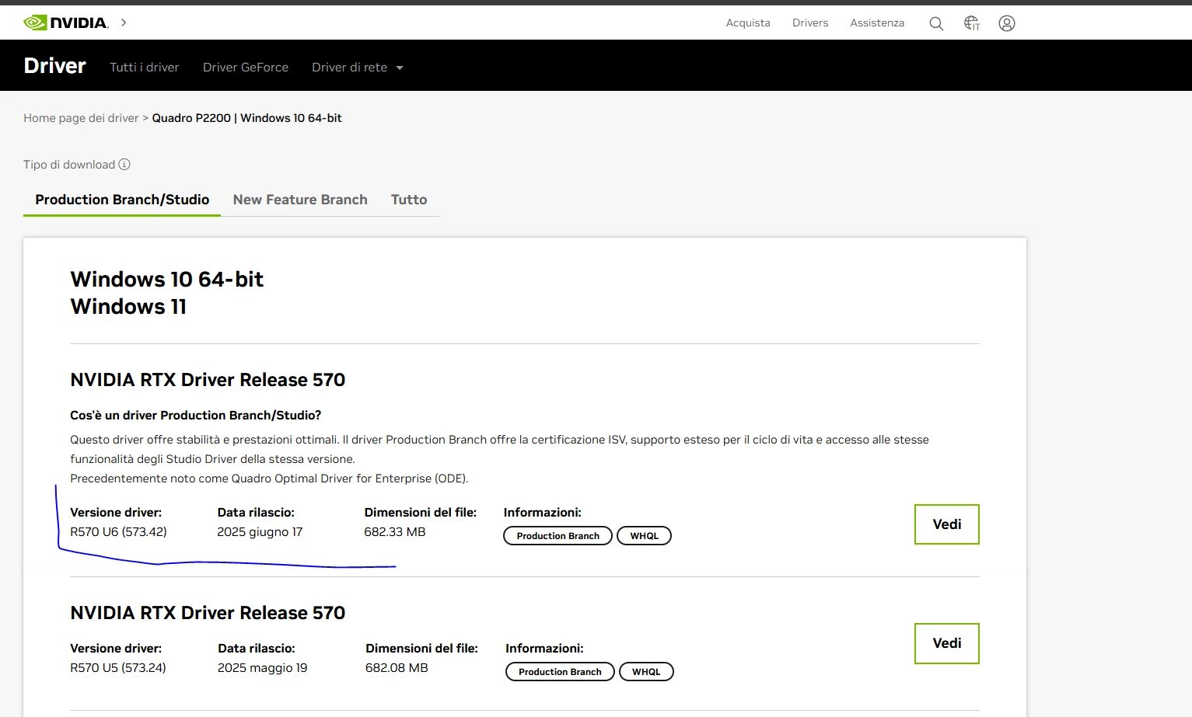Screen dimensions: 1192x717
Task: Click the Tipo di download label
Action: pyautogui.click(x=69, y=165)
